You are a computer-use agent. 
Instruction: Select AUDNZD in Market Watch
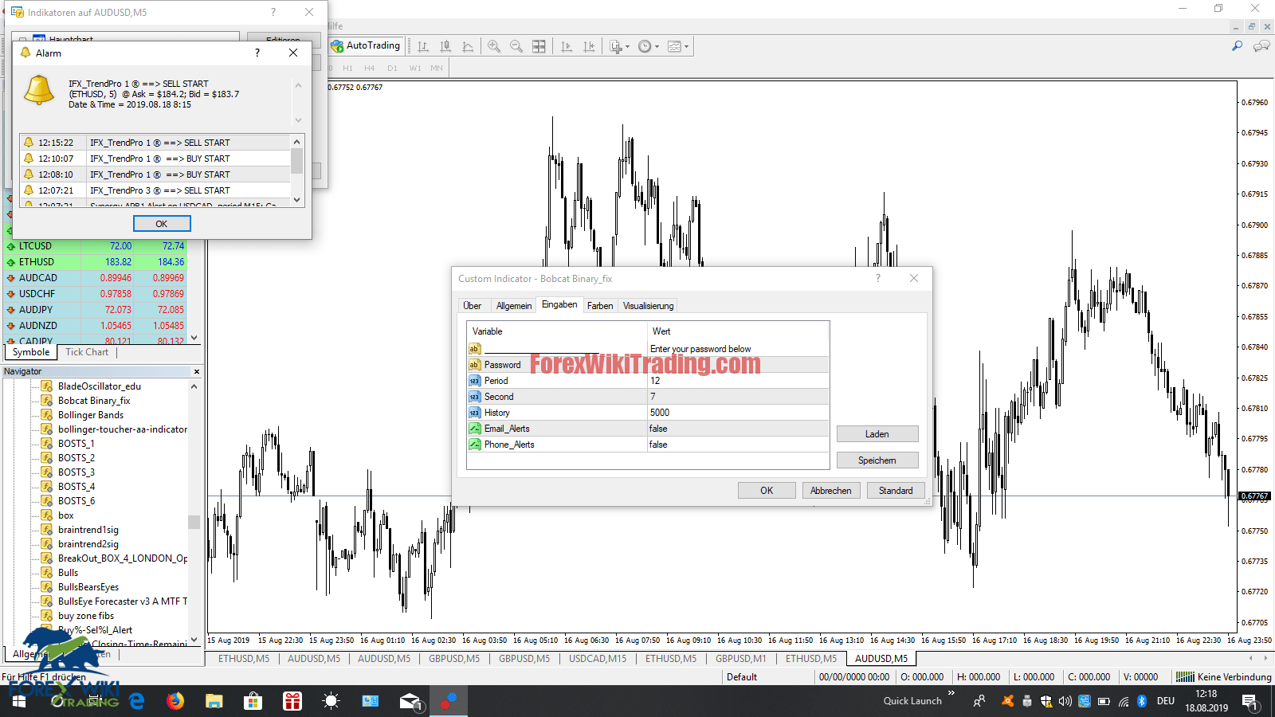tap(96, 326)
